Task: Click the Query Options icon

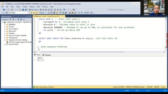Action: click(x=54, y=13)
